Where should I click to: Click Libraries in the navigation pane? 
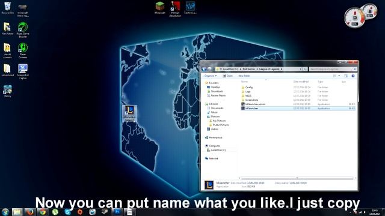(213, 104)
